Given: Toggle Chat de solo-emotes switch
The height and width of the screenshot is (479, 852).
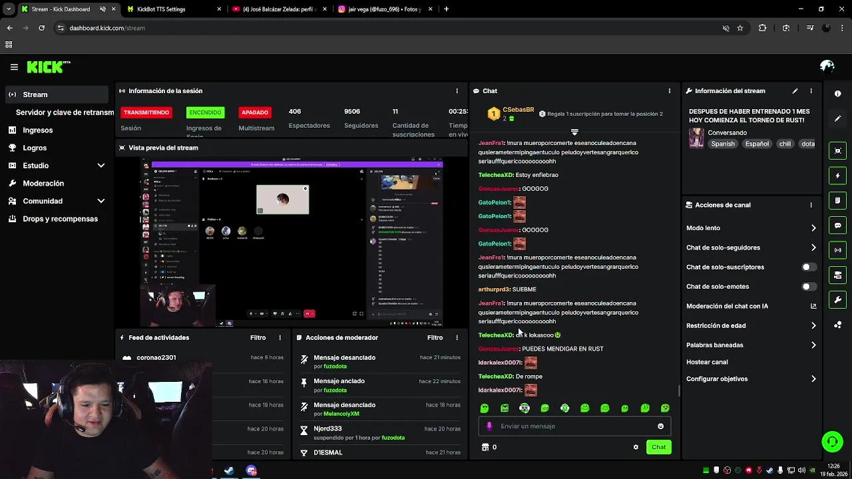Looking at the screenshot, I should click(x=809, y=287).
